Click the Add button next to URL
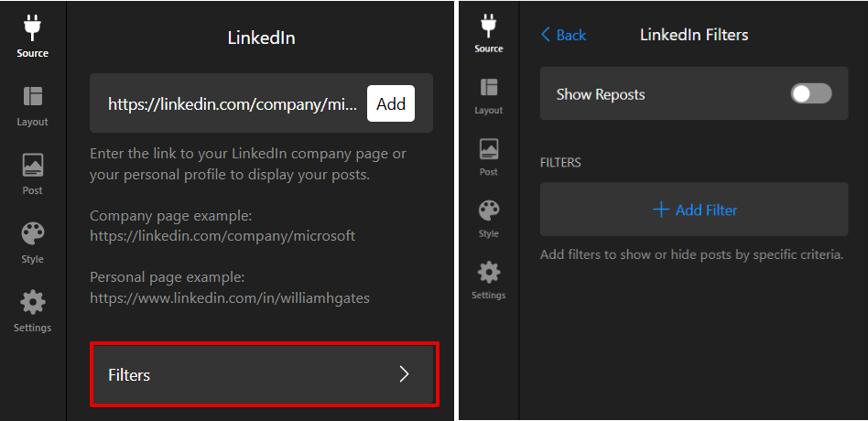868x421 pixels. coord(391,103)
